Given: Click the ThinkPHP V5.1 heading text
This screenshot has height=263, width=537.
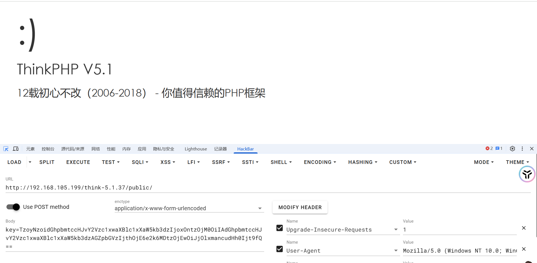Looking at the screenshot, I should tap(64, 69).
